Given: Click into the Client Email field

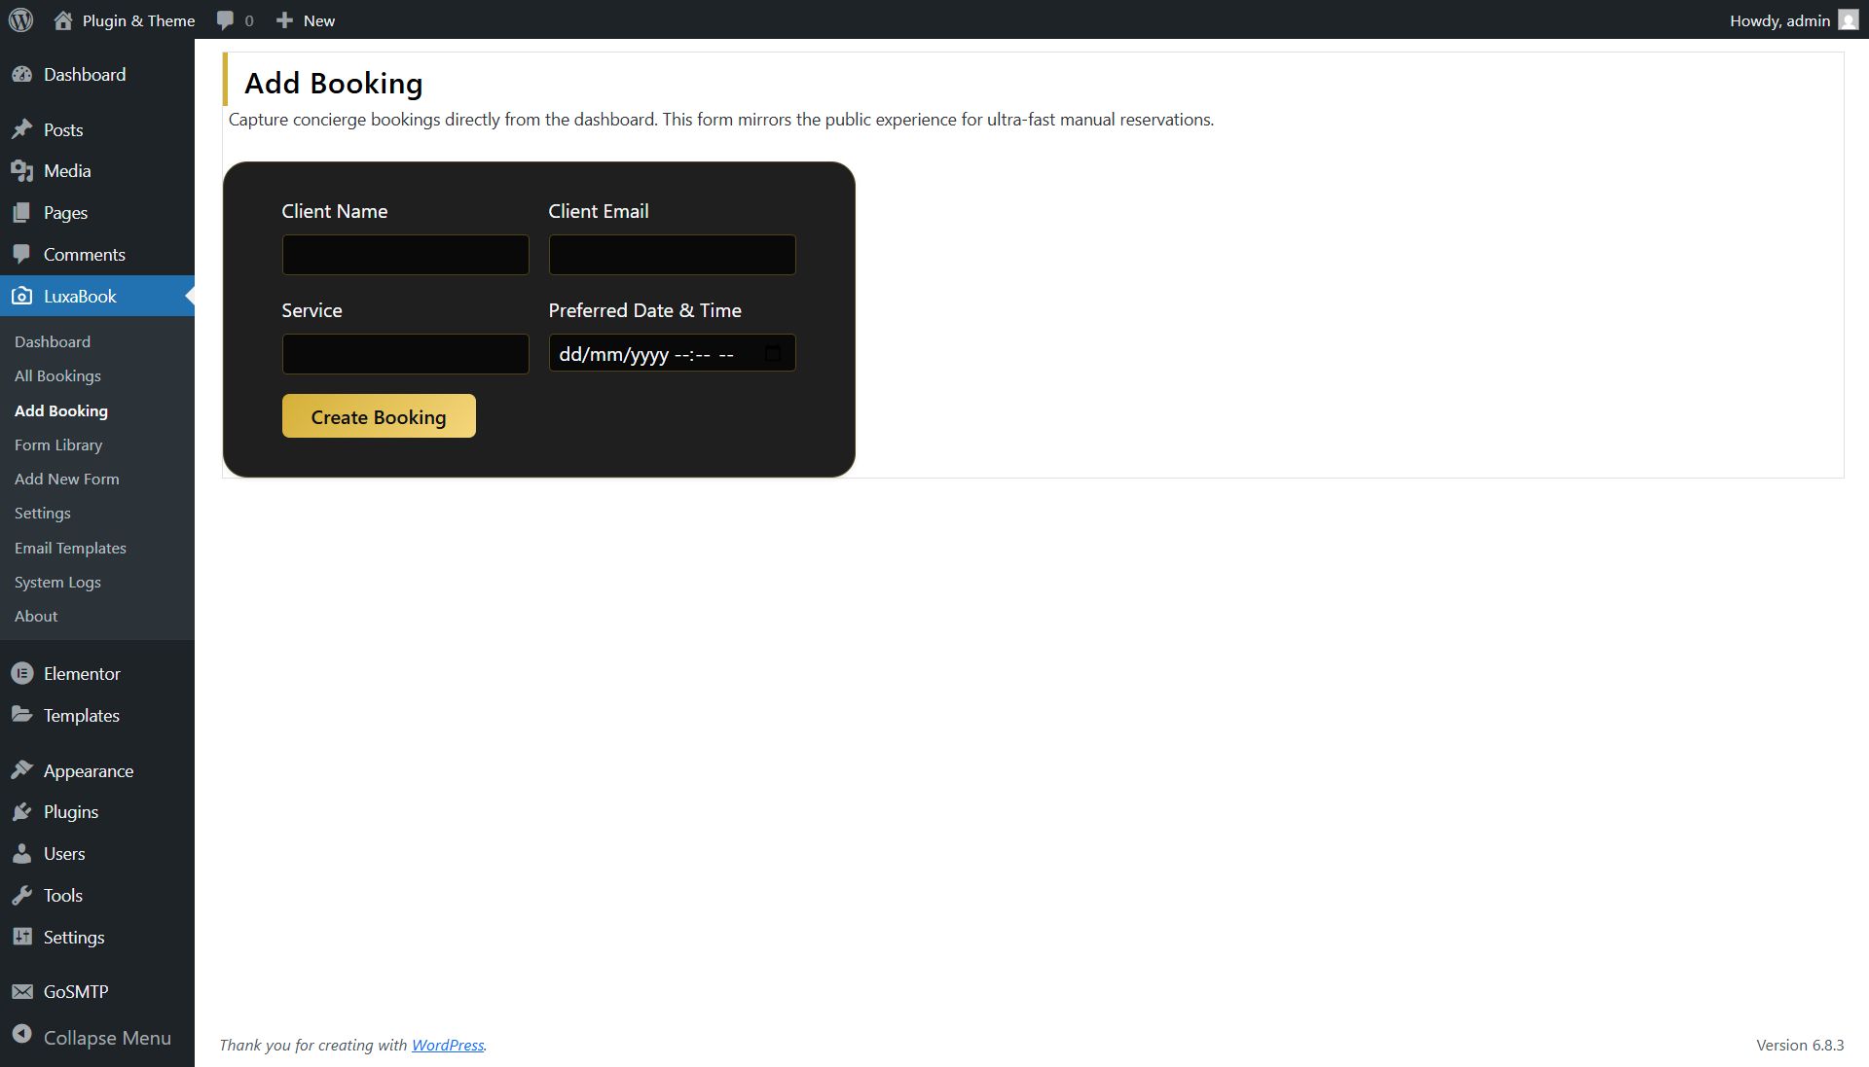Looking at the screenshot, I should pos(672,255).
